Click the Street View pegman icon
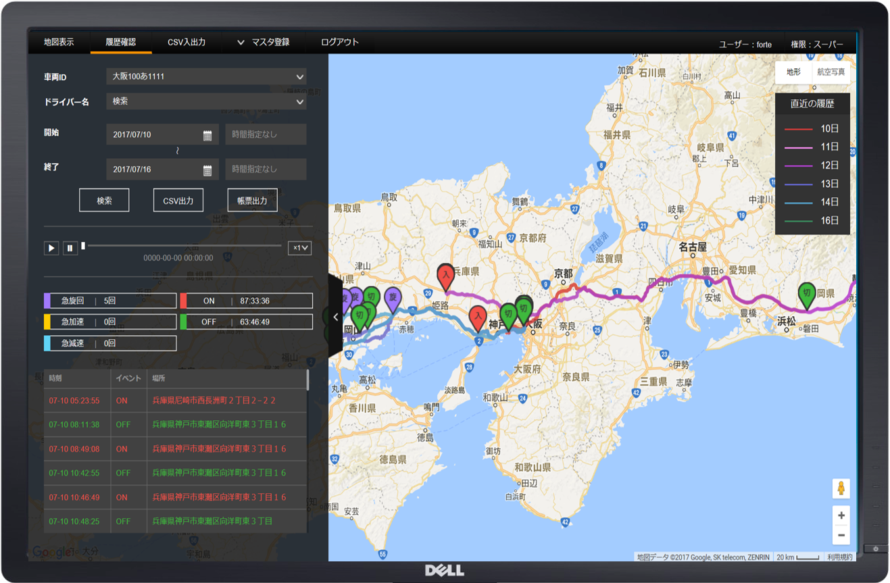The width and height of the screenshot is (890, 583). pos(841,488)
